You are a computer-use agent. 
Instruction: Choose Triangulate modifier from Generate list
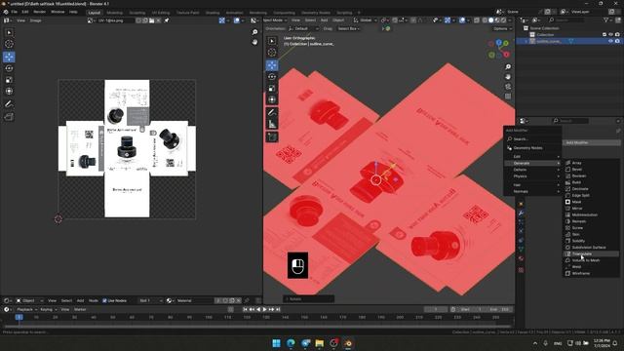592,253
